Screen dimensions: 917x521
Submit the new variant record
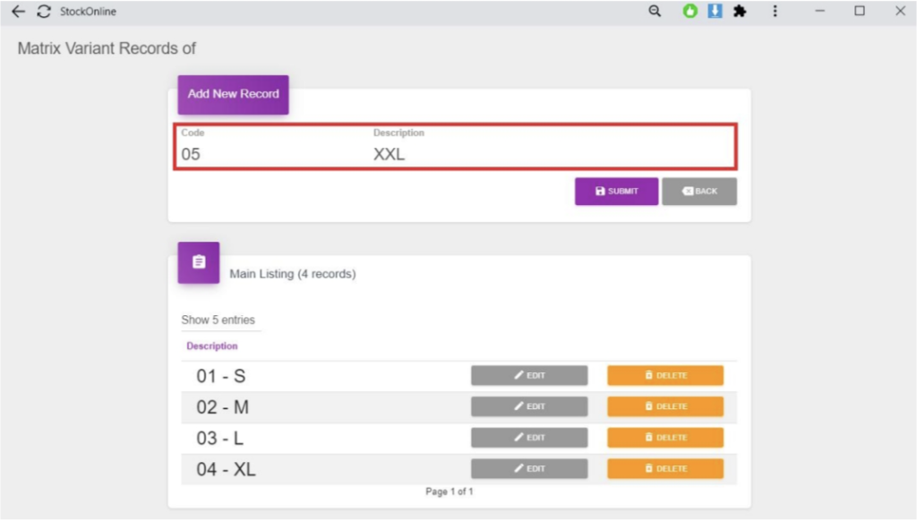click(x=616, y=192)
